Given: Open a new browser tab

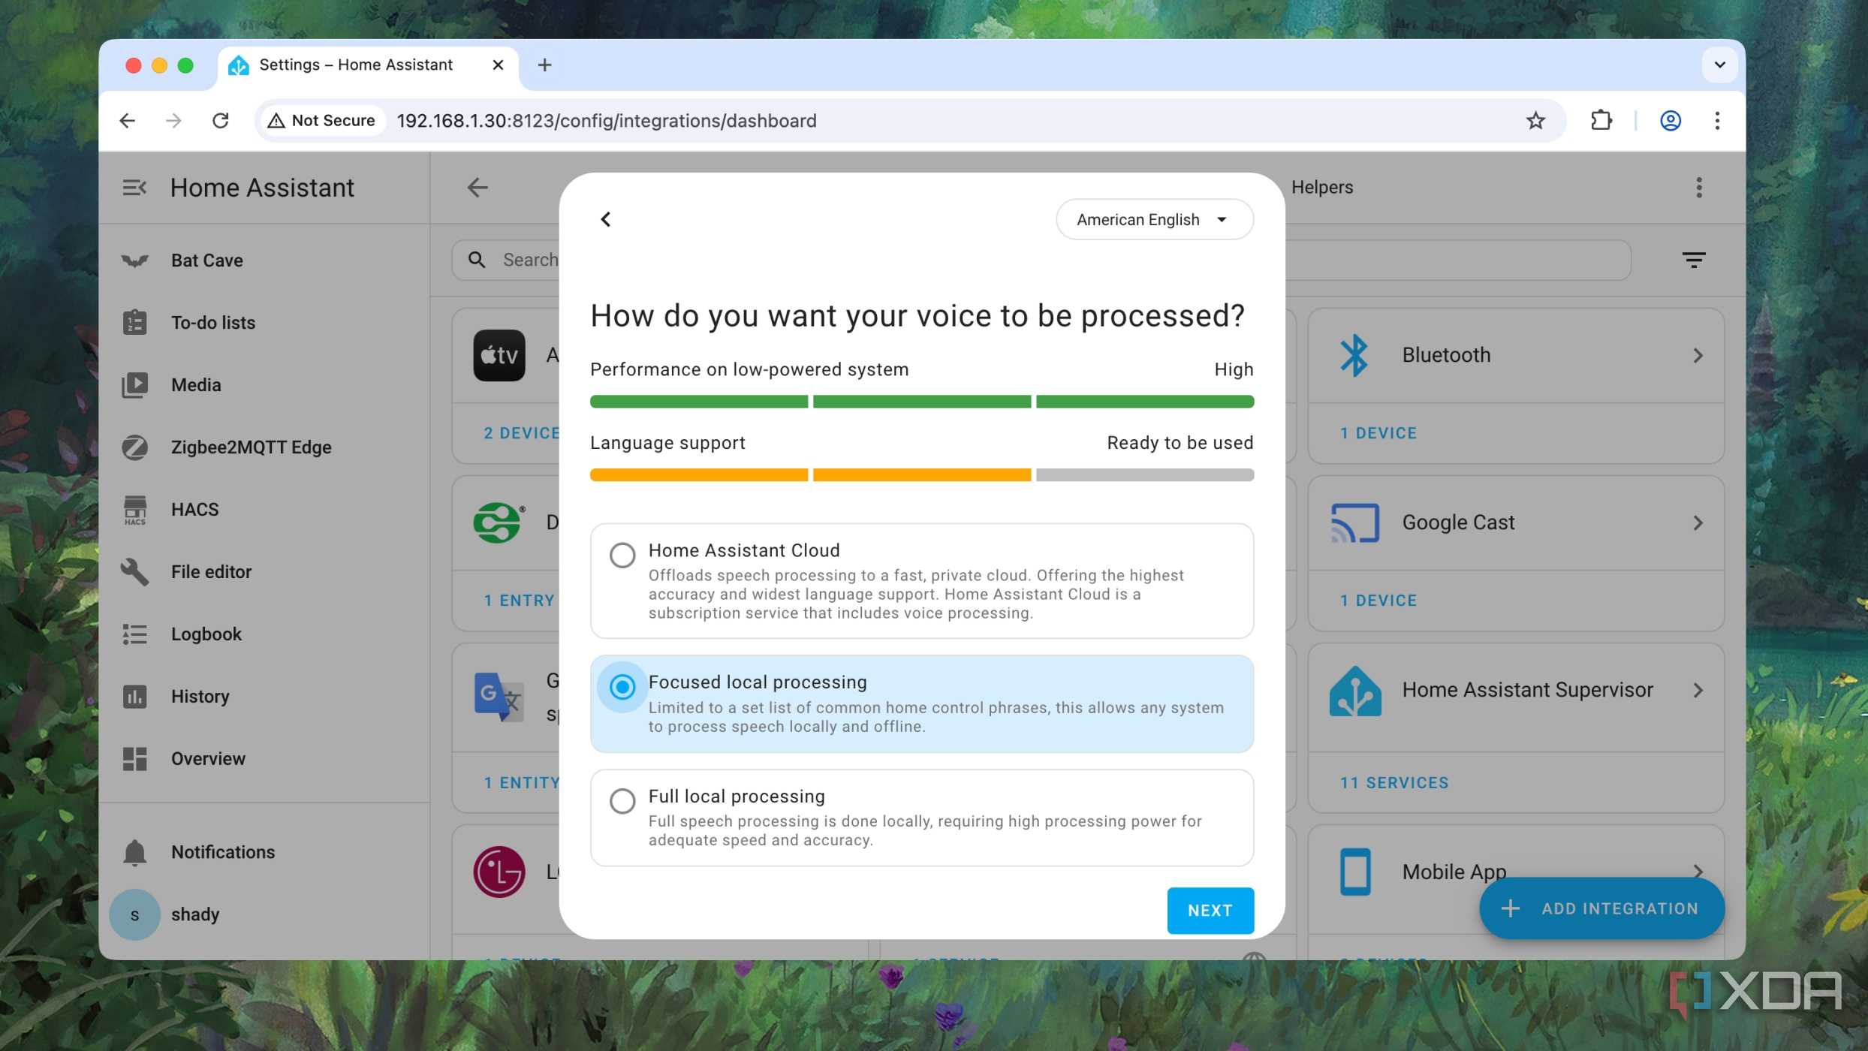Looking at the screenshot, I should [x=544, y=65].
